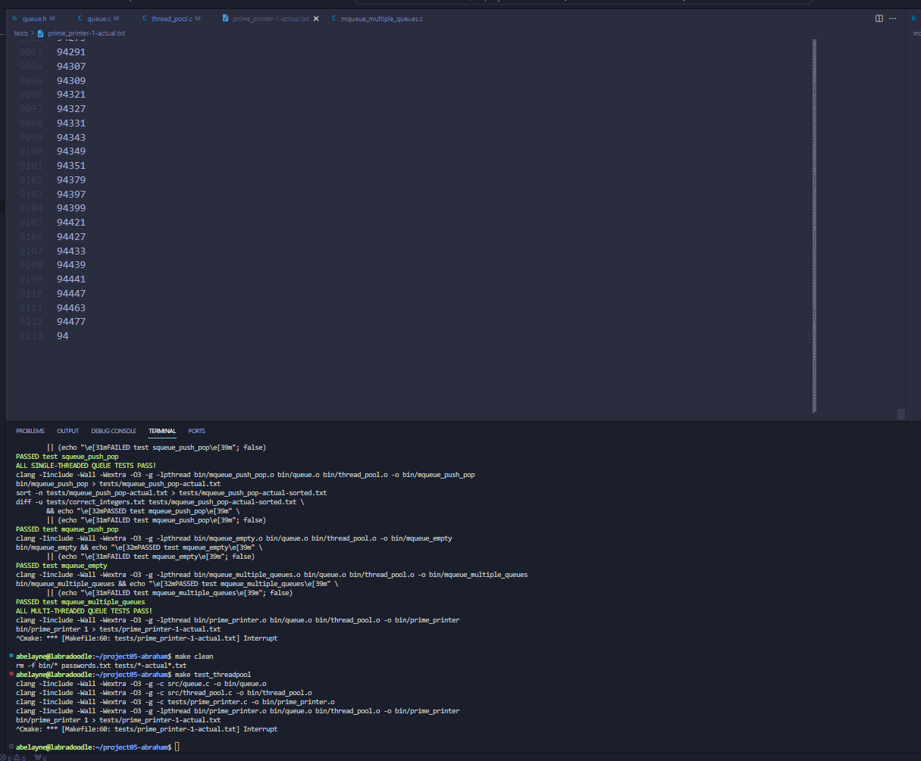921x761 pixels.
Task: Click the terminal prompt input cursor
Action: [x=177, y=747]
